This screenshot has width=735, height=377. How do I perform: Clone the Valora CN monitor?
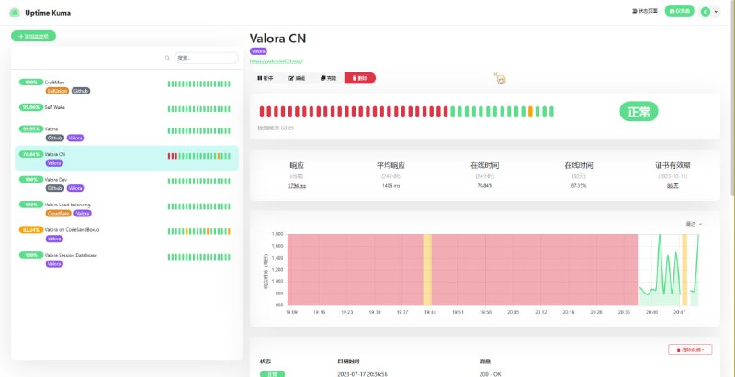(328, 78)
